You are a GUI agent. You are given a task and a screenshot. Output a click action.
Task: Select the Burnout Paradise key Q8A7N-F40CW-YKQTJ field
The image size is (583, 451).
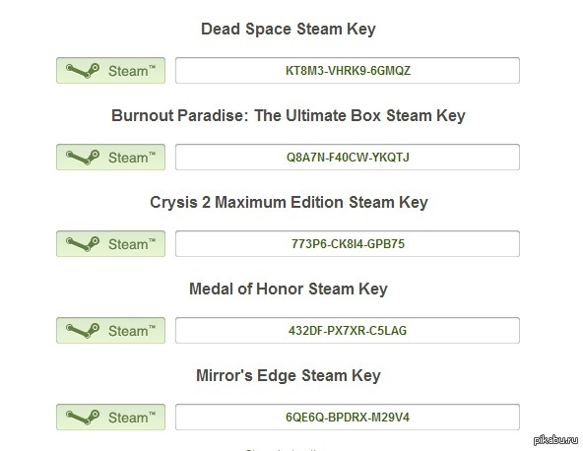[x=348, y=157]
